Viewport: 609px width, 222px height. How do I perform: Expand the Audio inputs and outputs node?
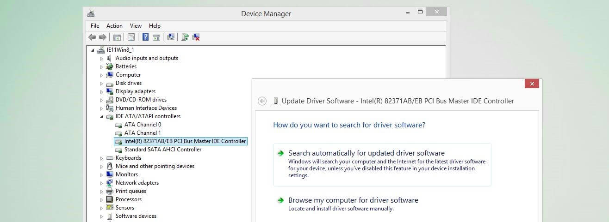coord(102,59)
